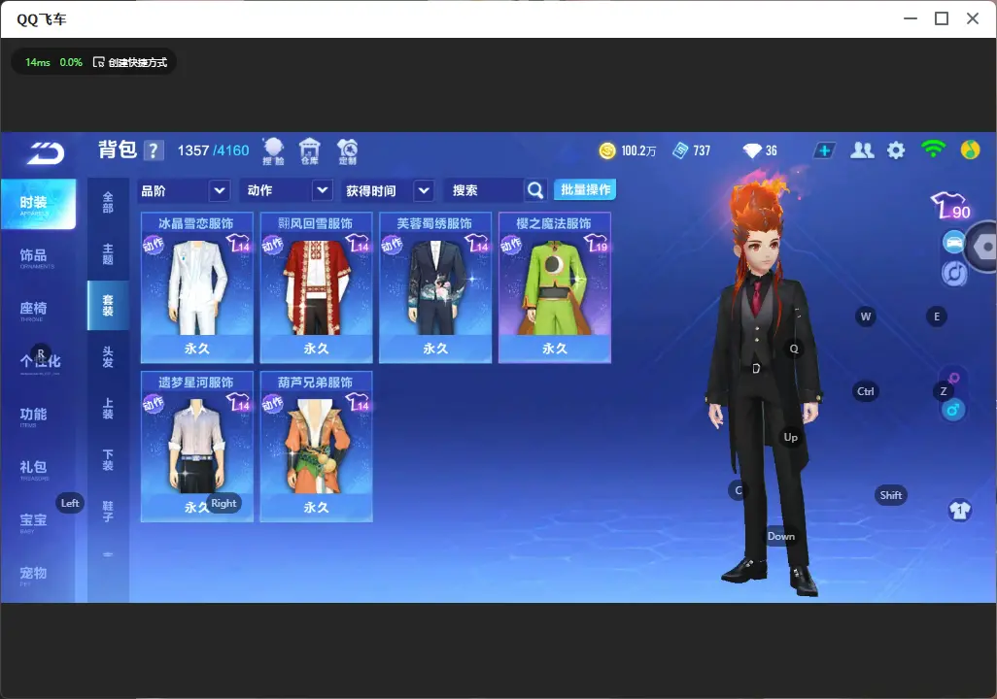Click the 动作 badge on 冰晶雪恋服饰
The image size is (997, 699).
[x=154, y=245]
